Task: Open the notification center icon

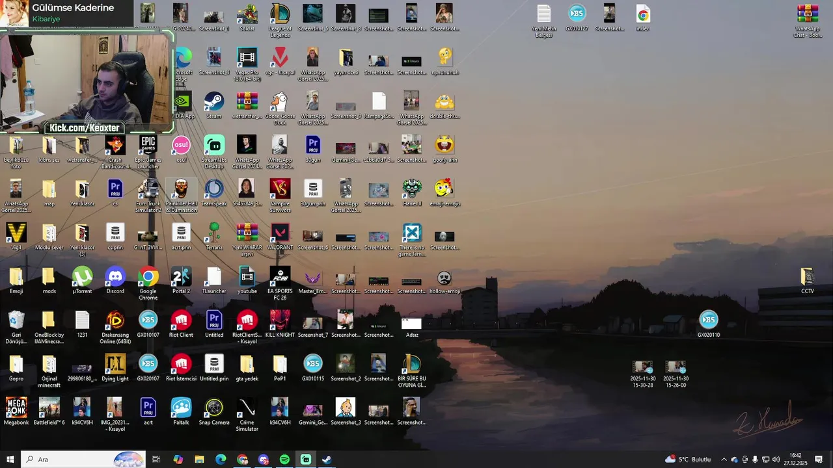Action: click(x=819, y=460)
